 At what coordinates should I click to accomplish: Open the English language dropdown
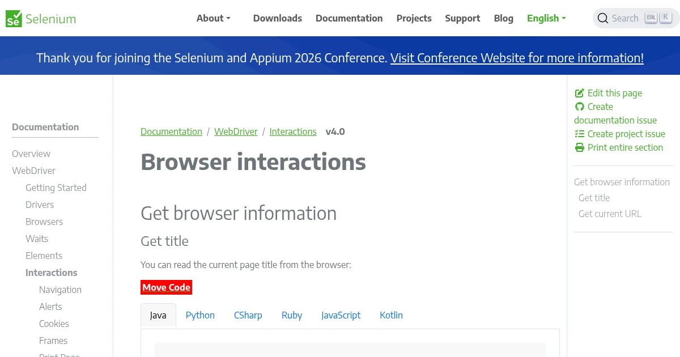pos(546,18)
